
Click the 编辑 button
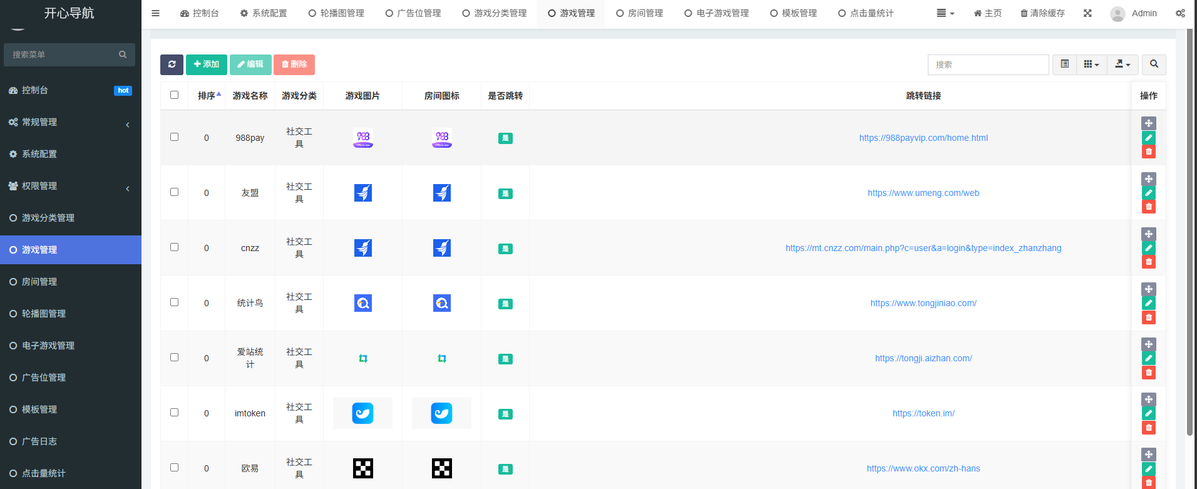point(250,64)
